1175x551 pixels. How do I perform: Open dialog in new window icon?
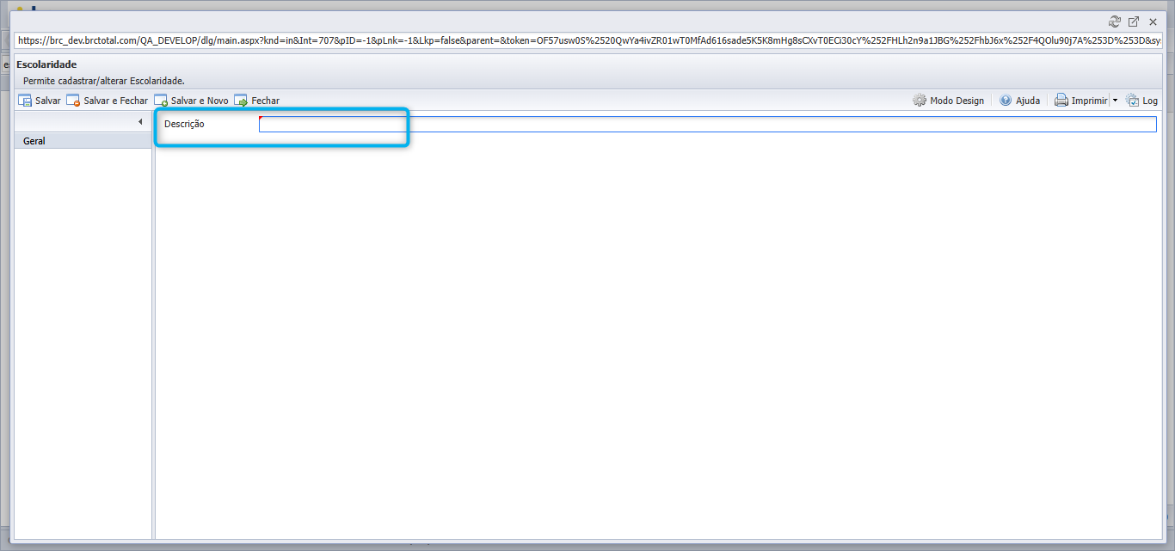pyautogui.click(x=1134, y=21)
